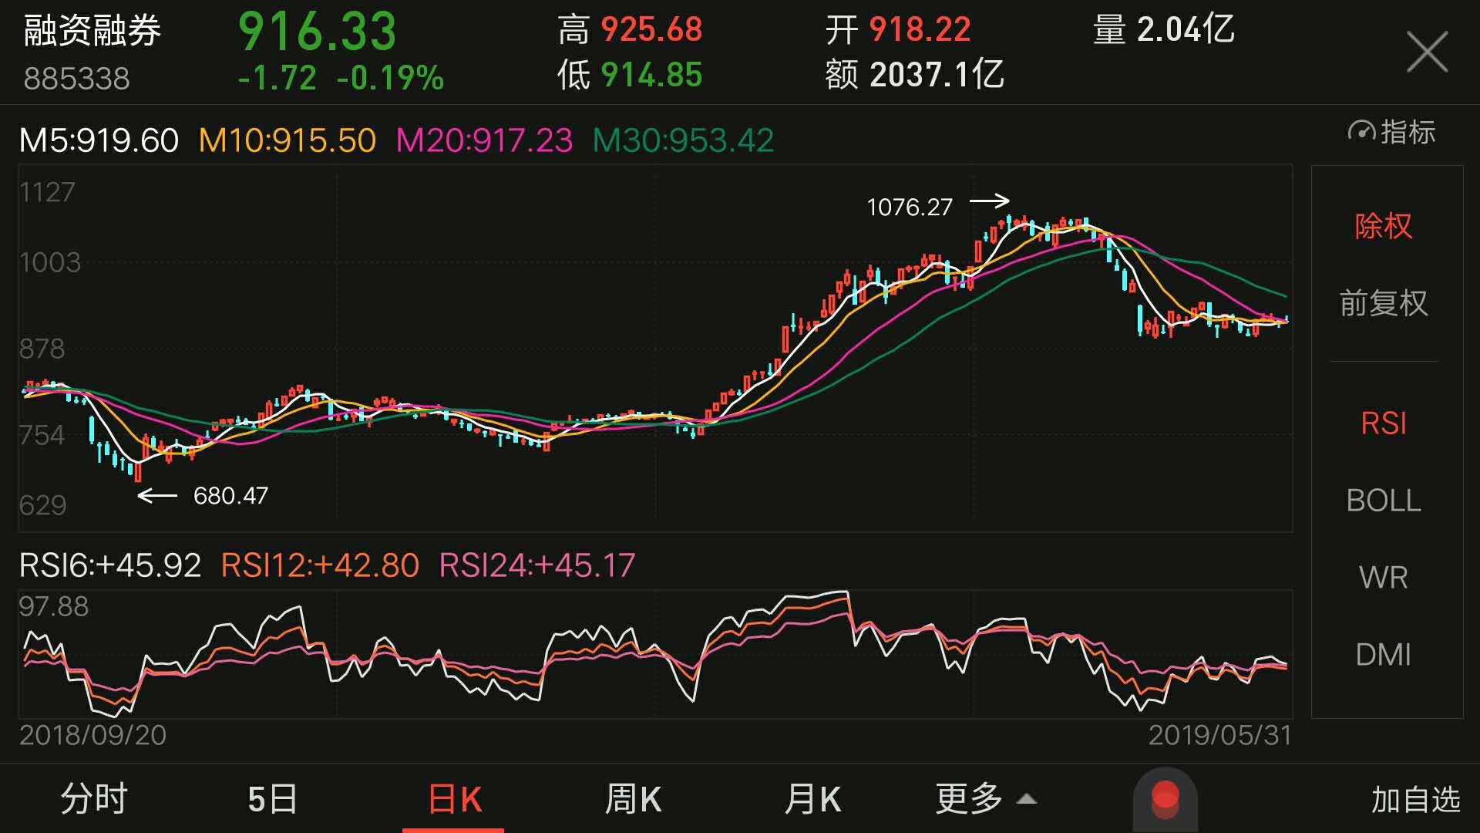Open the 指标 indicator settings icon
Viewport: 1480px width, 833px height.
[1392, 133]
